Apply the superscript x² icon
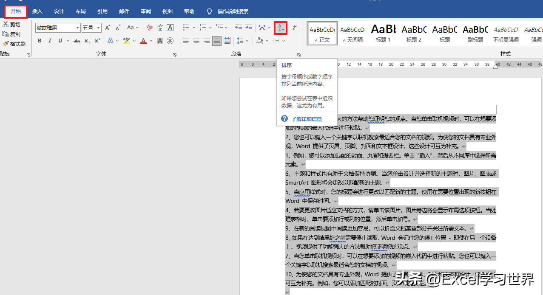The height and width of the screenshot is (295, 543). click(x=97, y=41)
